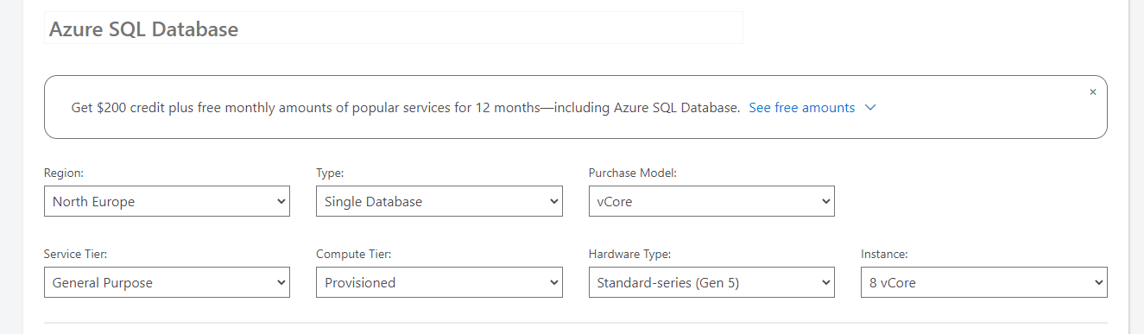This screenshot has width=1144, height=334.
Task: Open the Type dropdown showing Single Database
Action: (439, 201)
